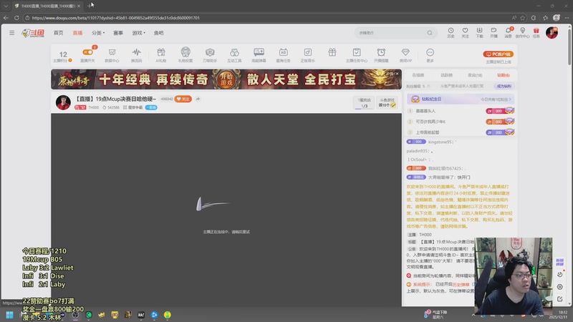
Task: Open the 斗鱼游戏 reward box
Action: point(387,102)
